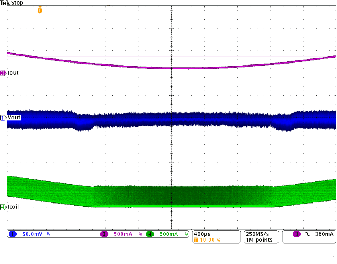Select the channel 3 Iout badge
Viewport: 337px width, 264px height.
(x=2, y=73)
